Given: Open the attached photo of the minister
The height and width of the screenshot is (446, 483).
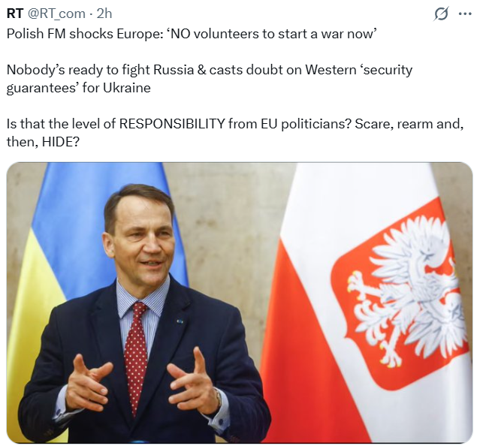Looking at the screenshot, I should (240, 302).
